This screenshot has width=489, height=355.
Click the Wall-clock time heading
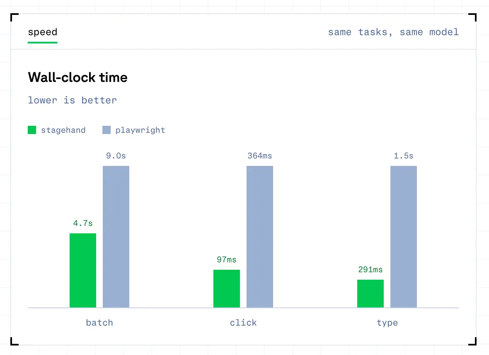77,77
